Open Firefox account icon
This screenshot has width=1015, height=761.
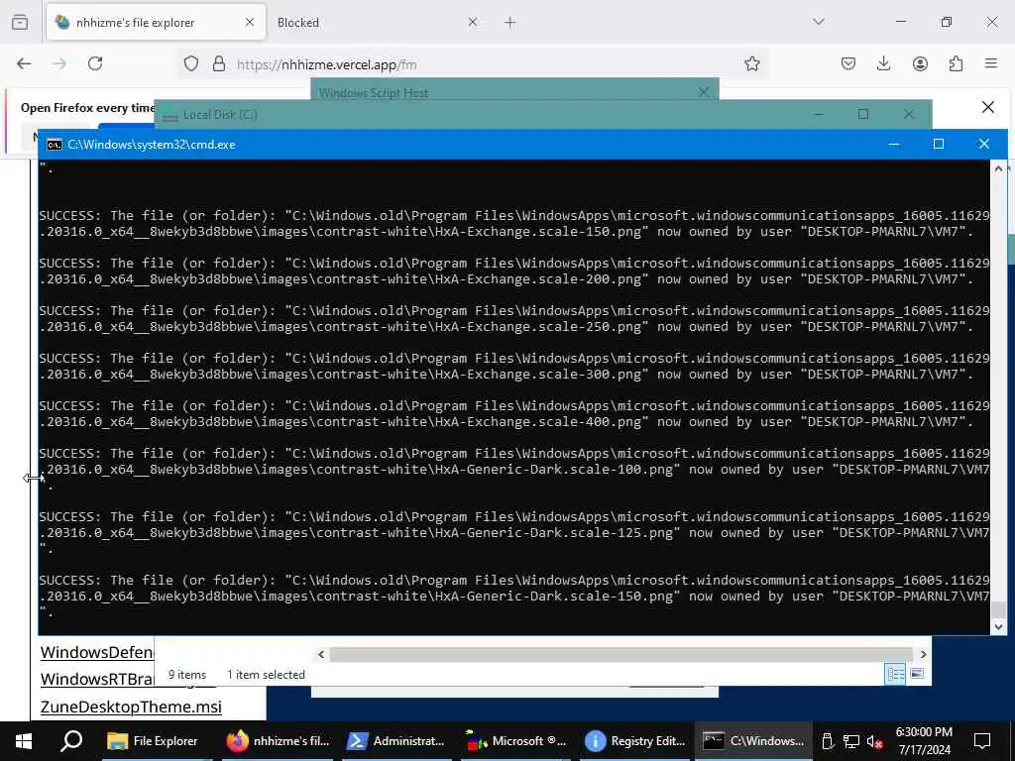click(920, 63)
